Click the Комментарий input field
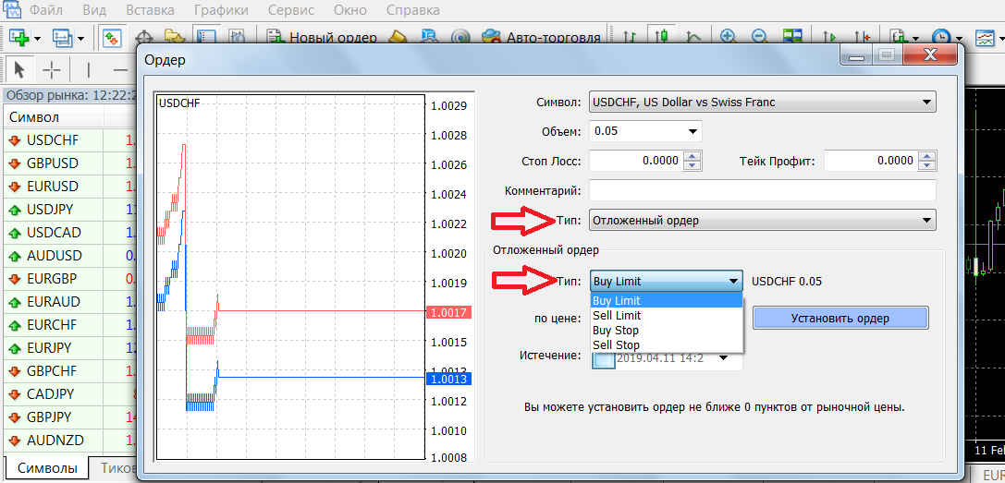The image size is (1005, 483). coord(762,190)
